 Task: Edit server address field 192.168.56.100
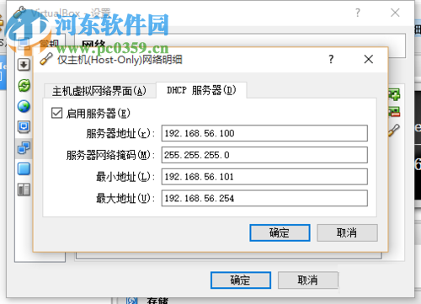[x=264, y=133]
